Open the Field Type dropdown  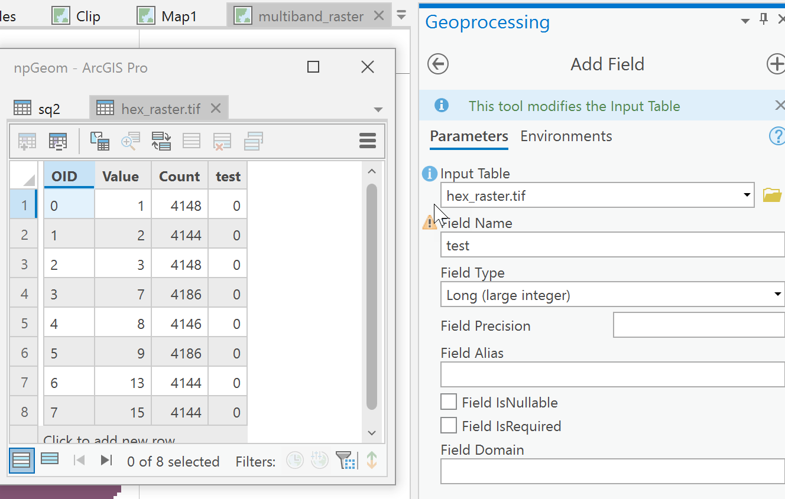778,295
